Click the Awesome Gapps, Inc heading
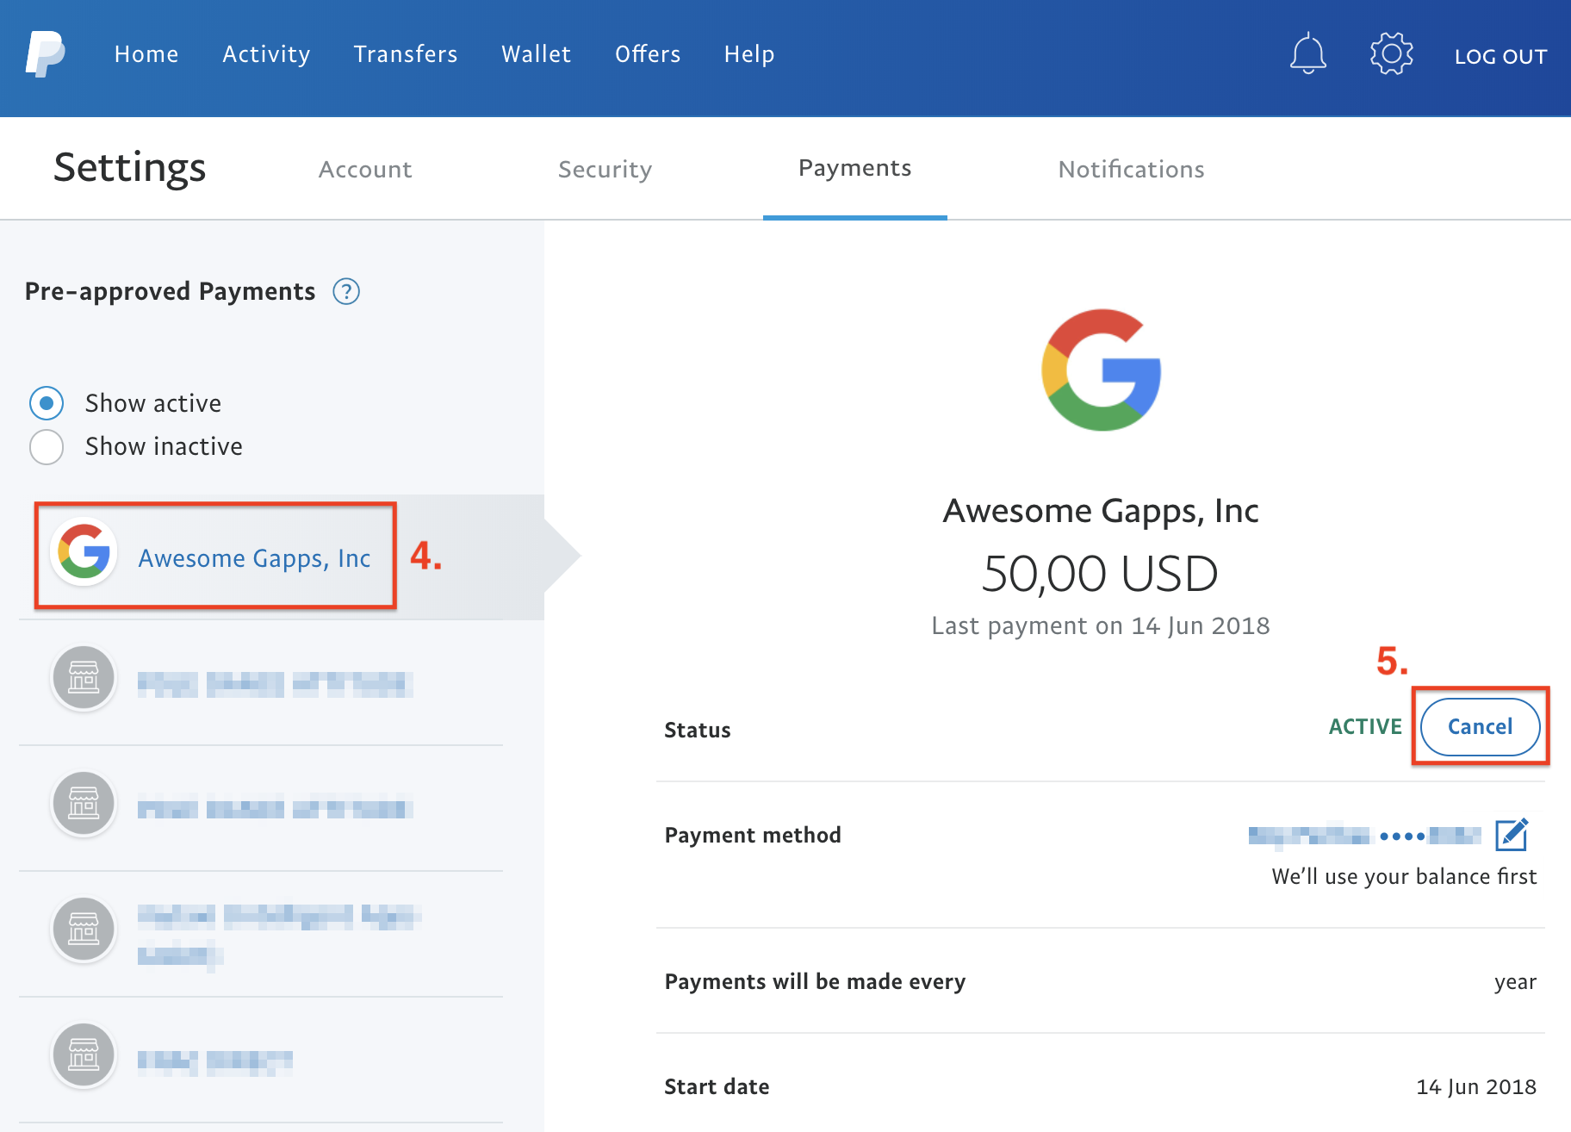Image resolution: width=1571 pixels, height=1132 pixels. point(1101,511)
